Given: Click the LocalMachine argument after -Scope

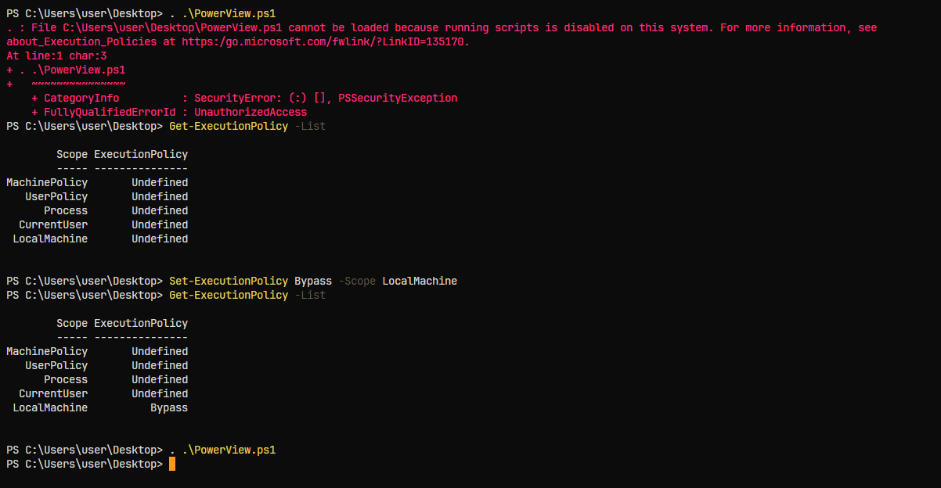Looking at the screenshot, I should [x=420, y=281].
